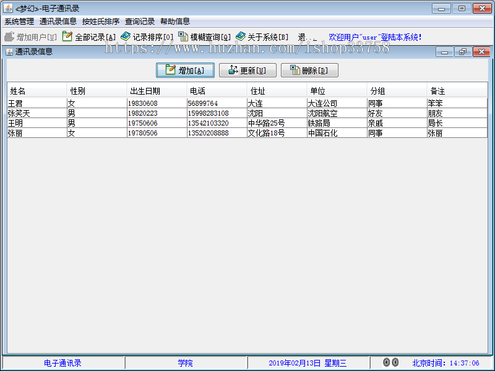The height and width of the screenshot is (371, 495).
Task: Open 全部记录 using its toolbar icon
Action: [x=67, y=36]
